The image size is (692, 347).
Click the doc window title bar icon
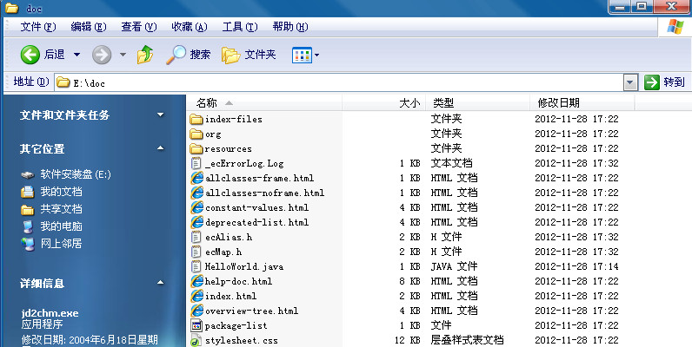[x=11, y=8]
